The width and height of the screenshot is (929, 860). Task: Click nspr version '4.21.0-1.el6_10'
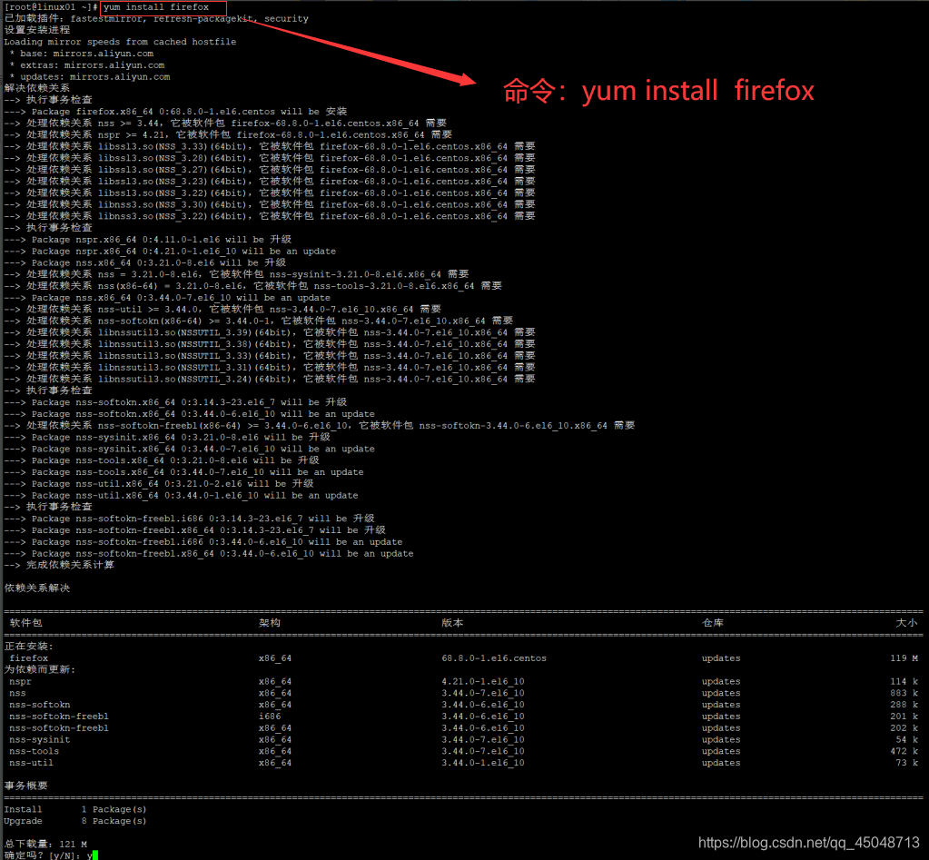483,682
